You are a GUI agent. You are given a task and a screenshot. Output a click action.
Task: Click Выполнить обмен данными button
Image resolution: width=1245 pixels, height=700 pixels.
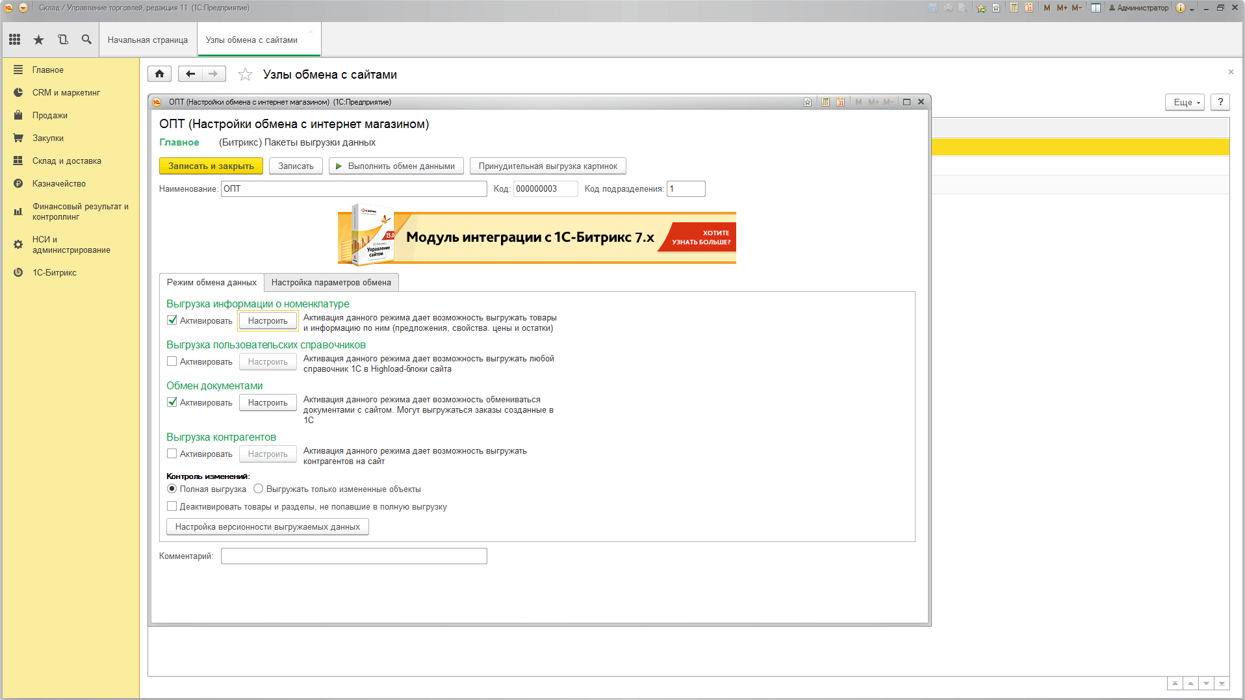(x=396, y=166)
